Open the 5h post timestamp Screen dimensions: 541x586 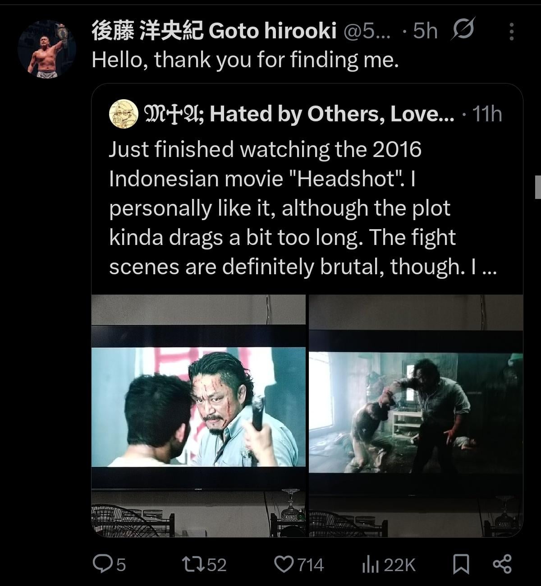pyautogui.click(x=425, y=31)
